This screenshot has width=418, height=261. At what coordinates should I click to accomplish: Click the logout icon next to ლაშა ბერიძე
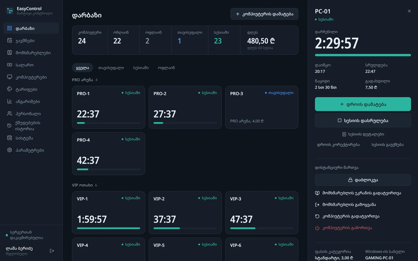(x=52, y=251)
